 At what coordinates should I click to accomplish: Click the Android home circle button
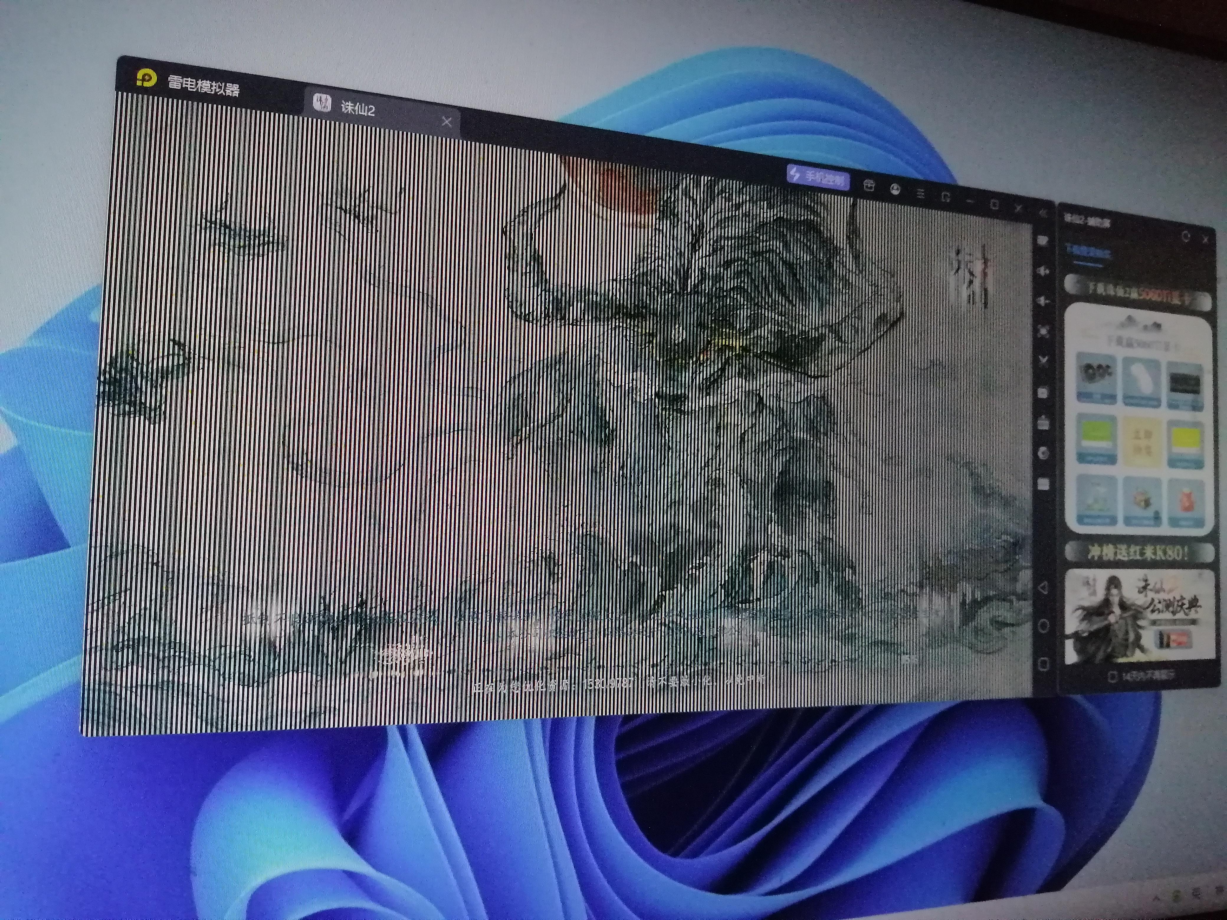pyautogui.click(x=1044, y=626)
